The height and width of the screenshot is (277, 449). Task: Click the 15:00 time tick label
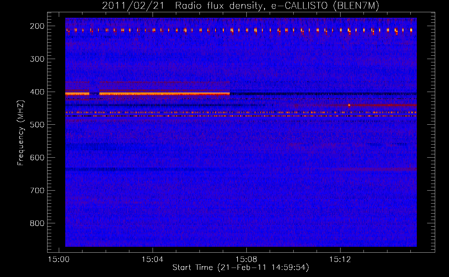(x=59, y=260)
